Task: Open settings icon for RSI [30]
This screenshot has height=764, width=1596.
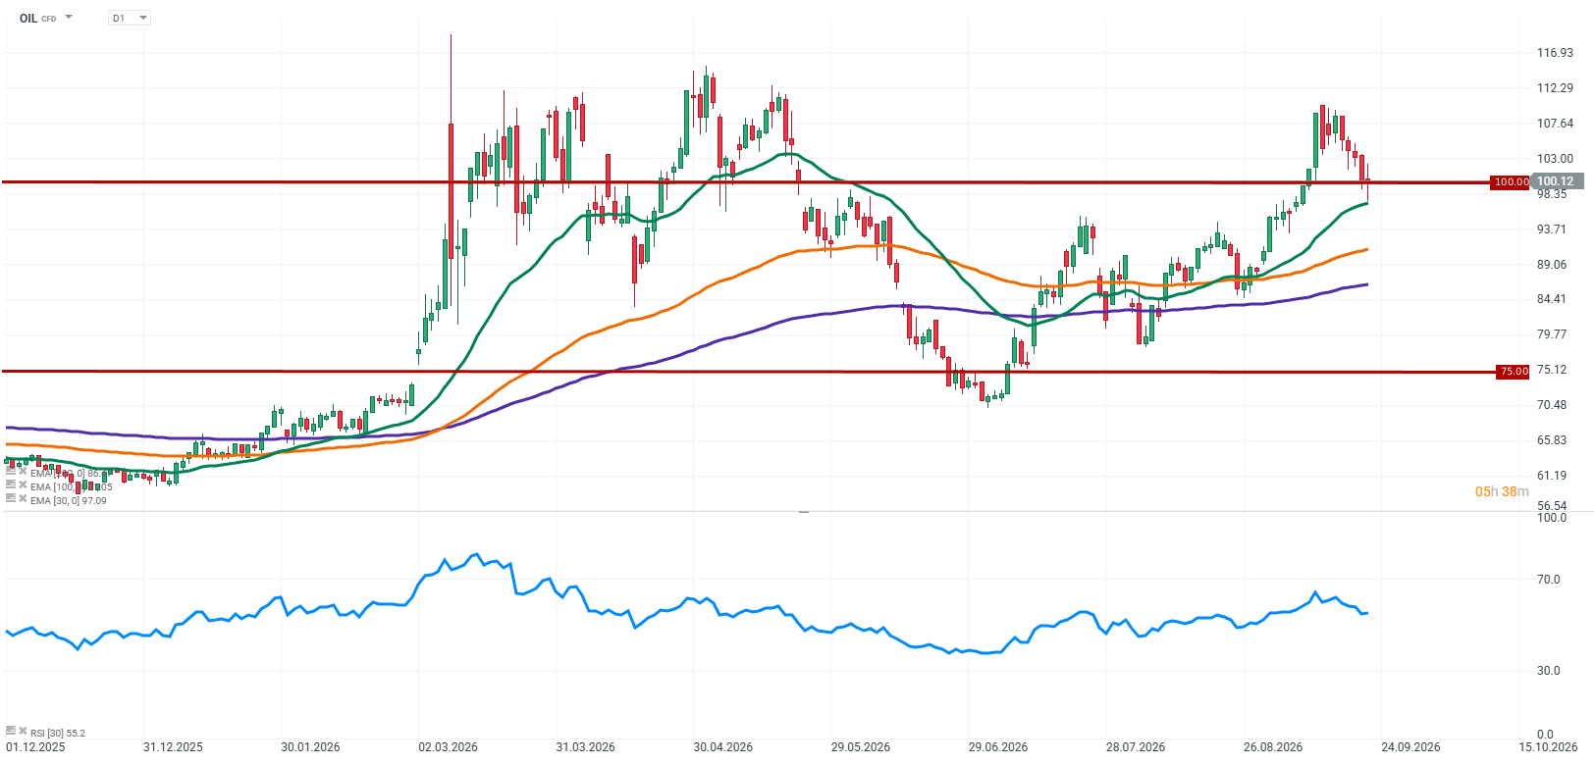Action: (x=10, y=731)
